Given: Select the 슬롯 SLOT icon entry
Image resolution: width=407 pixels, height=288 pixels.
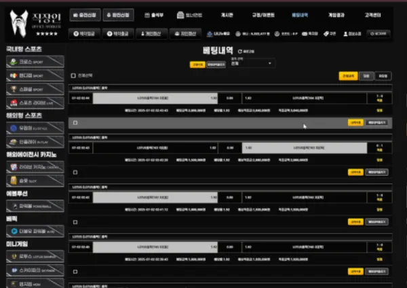Looking at the screenshot, I should point(14,181).
